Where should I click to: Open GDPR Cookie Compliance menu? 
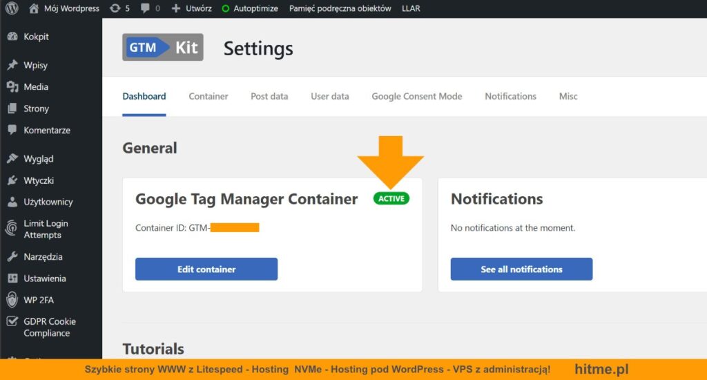48,327
